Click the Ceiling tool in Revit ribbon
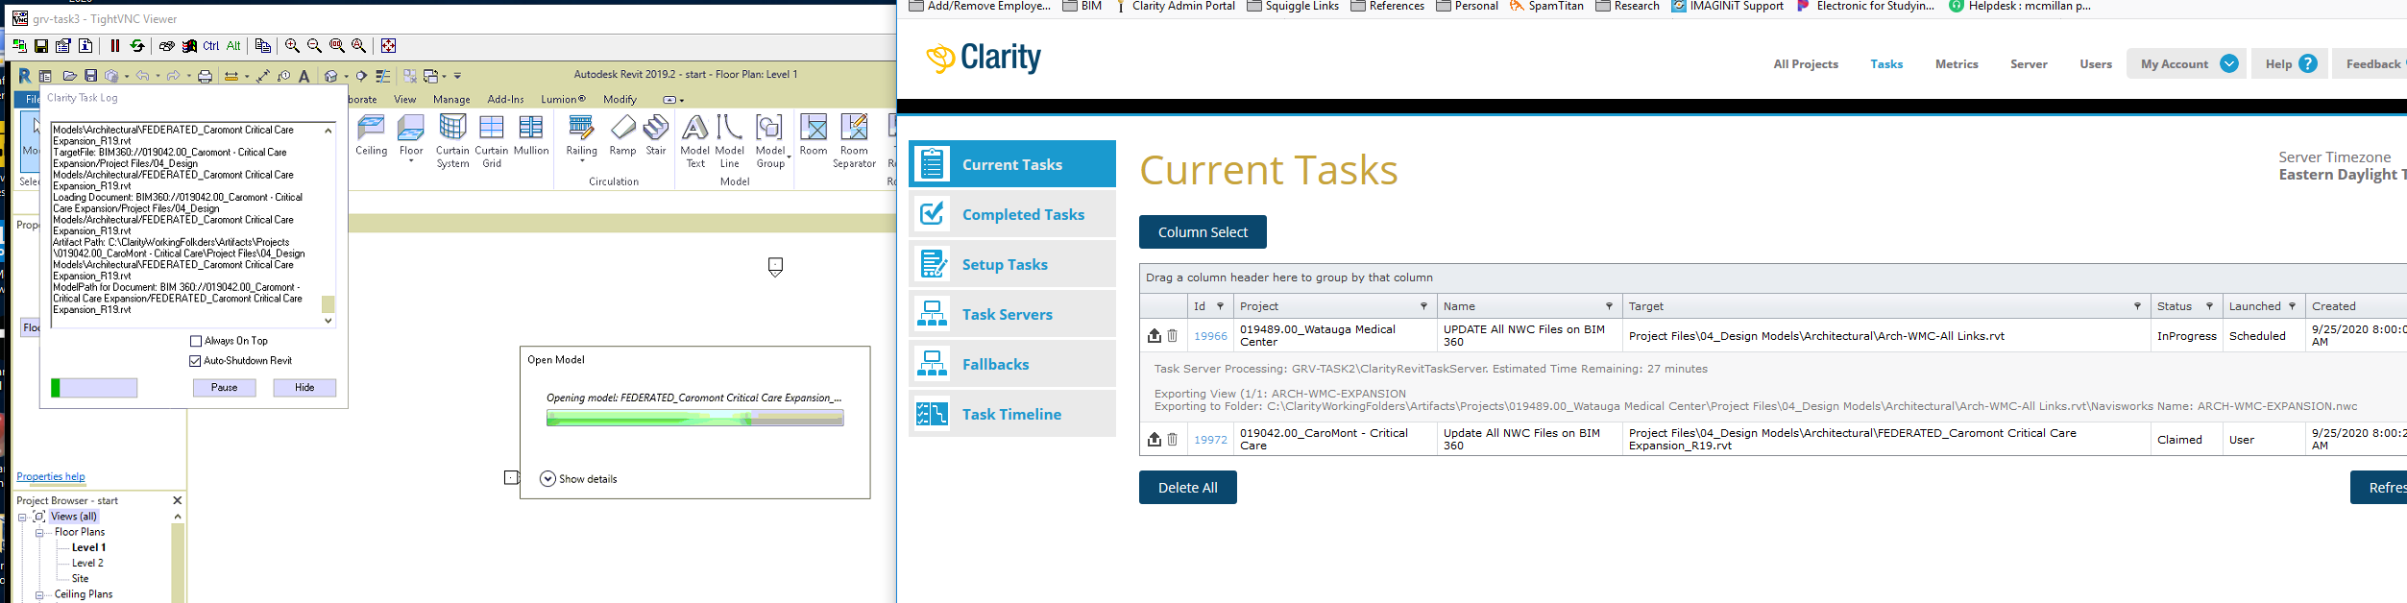 371,135
